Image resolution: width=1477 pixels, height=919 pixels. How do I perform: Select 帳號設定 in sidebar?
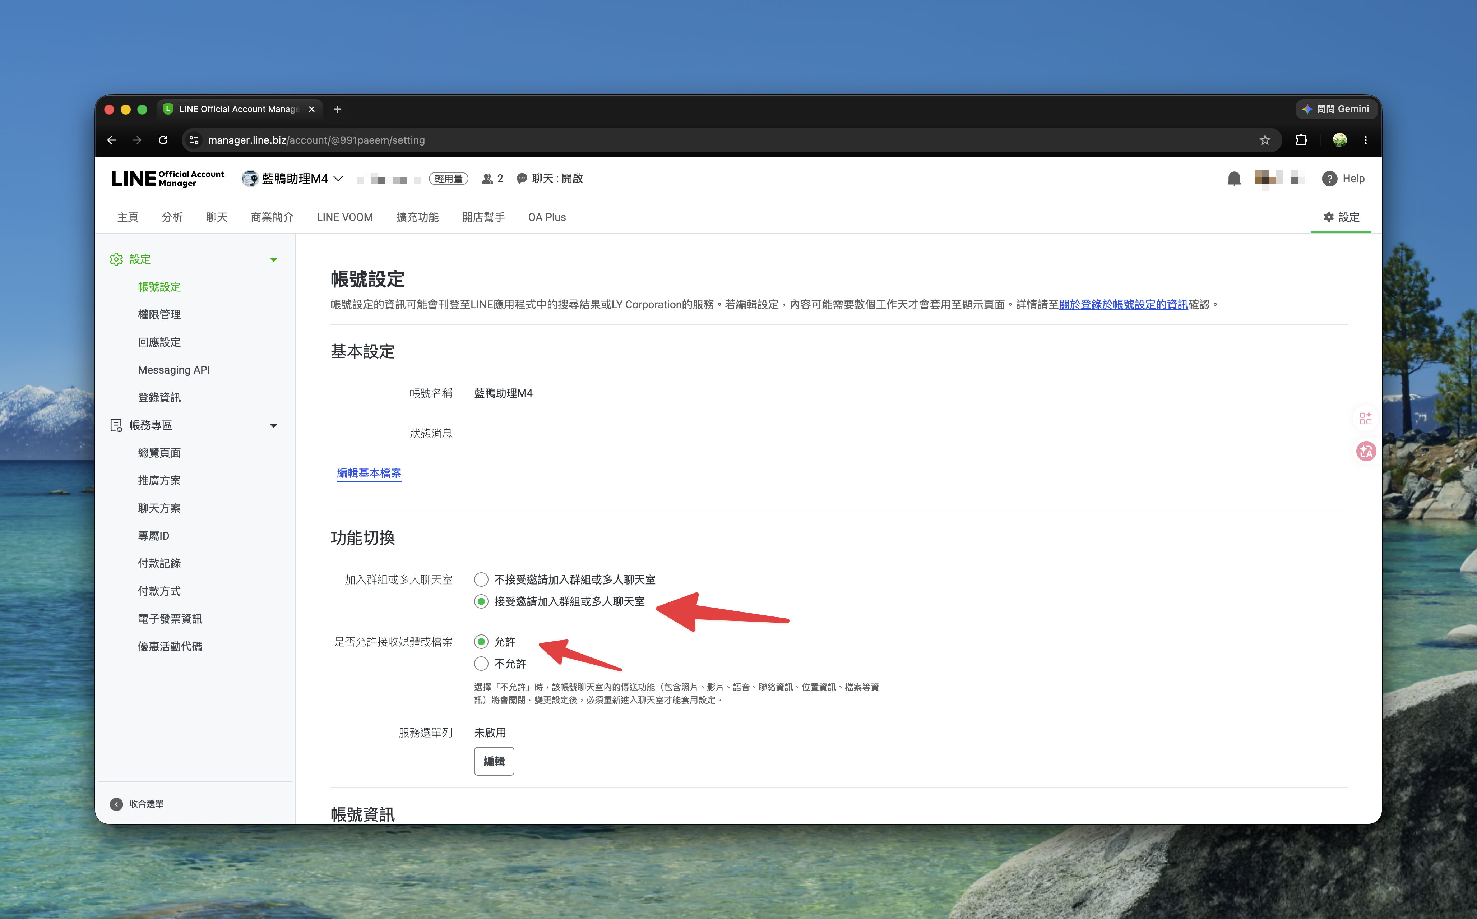point(159,287)
